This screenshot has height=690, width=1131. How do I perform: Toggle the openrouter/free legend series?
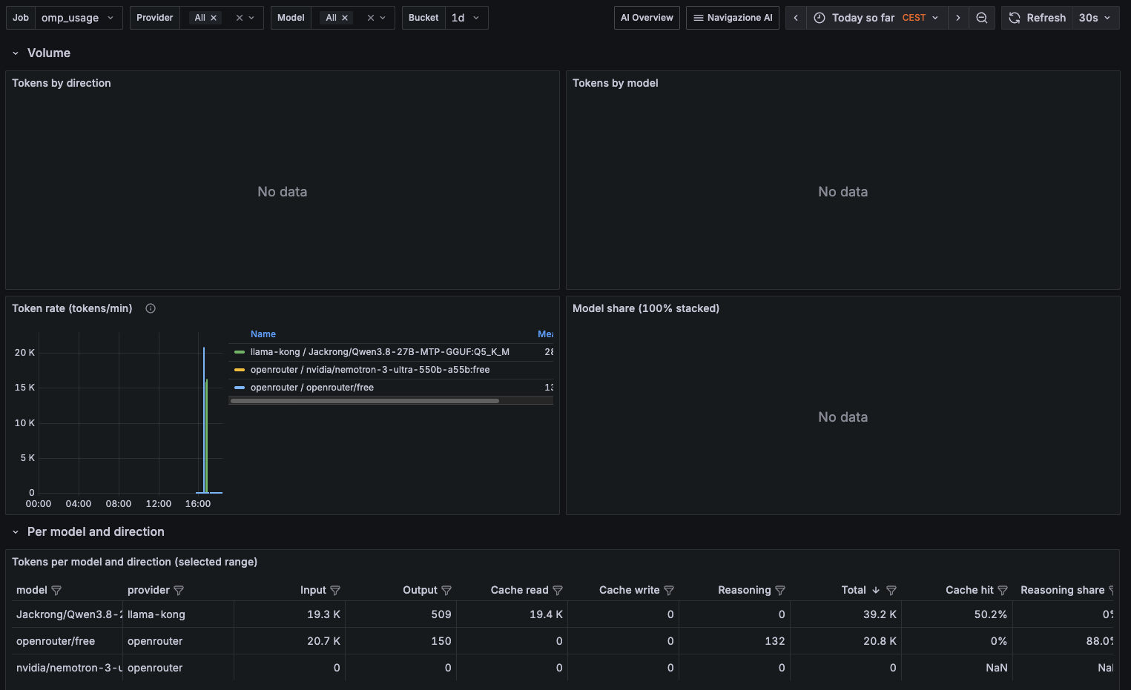312,388
